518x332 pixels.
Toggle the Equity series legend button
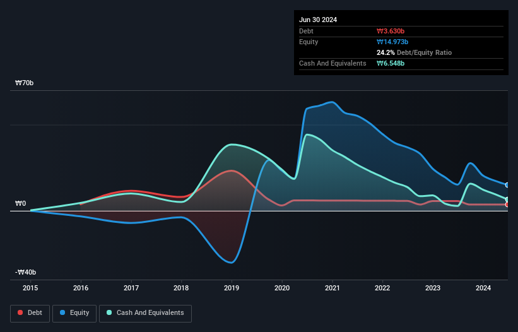pyautogui.click(x=74, y=313)
